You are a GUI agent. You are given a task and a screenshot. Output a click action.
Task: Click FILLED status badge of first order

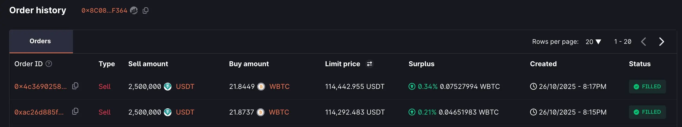(x=647, y=86)
